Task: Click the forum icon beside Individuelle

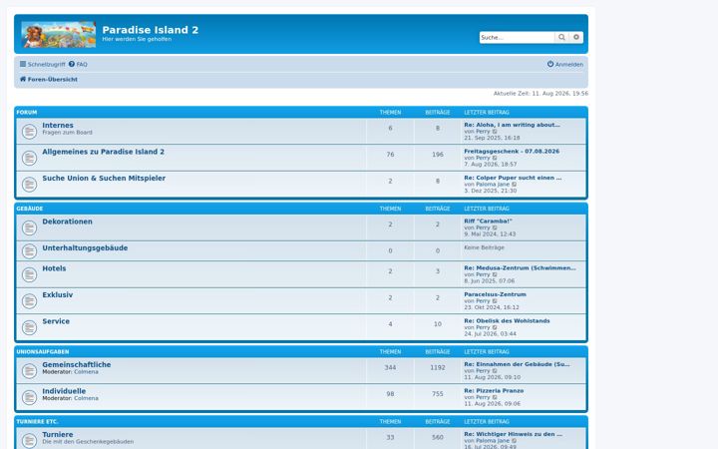Action: click(x=29, y=398)
